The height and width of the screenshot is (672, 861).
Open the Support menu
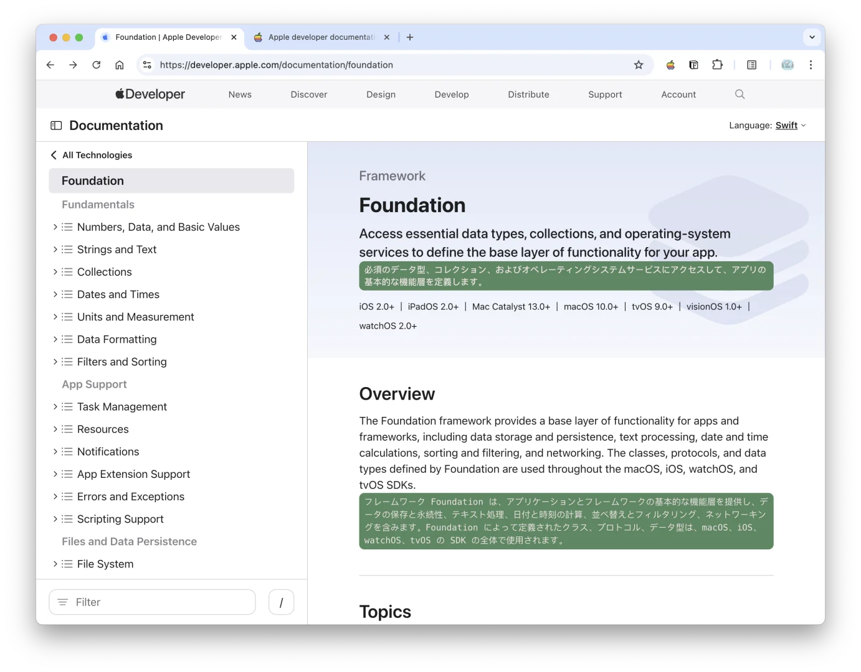click(x=605, y=95)
